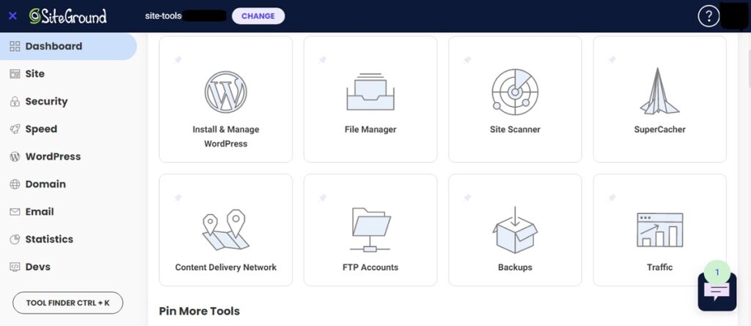This screenshot has height=326, width=751.
Task: Expand the Speed sidebar menu
Action: (x=68, y=129)
